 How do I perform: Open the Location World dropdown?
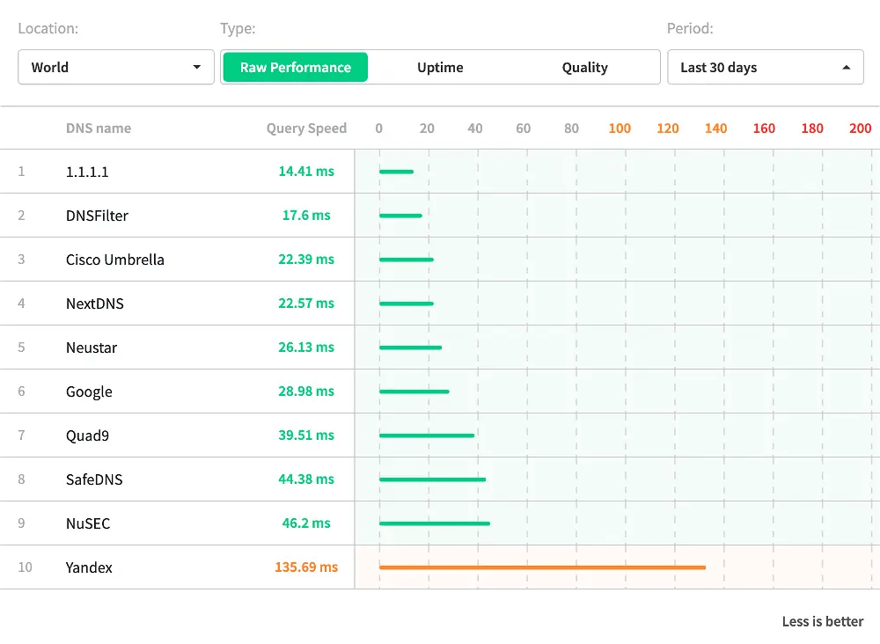tap(115, 68)
